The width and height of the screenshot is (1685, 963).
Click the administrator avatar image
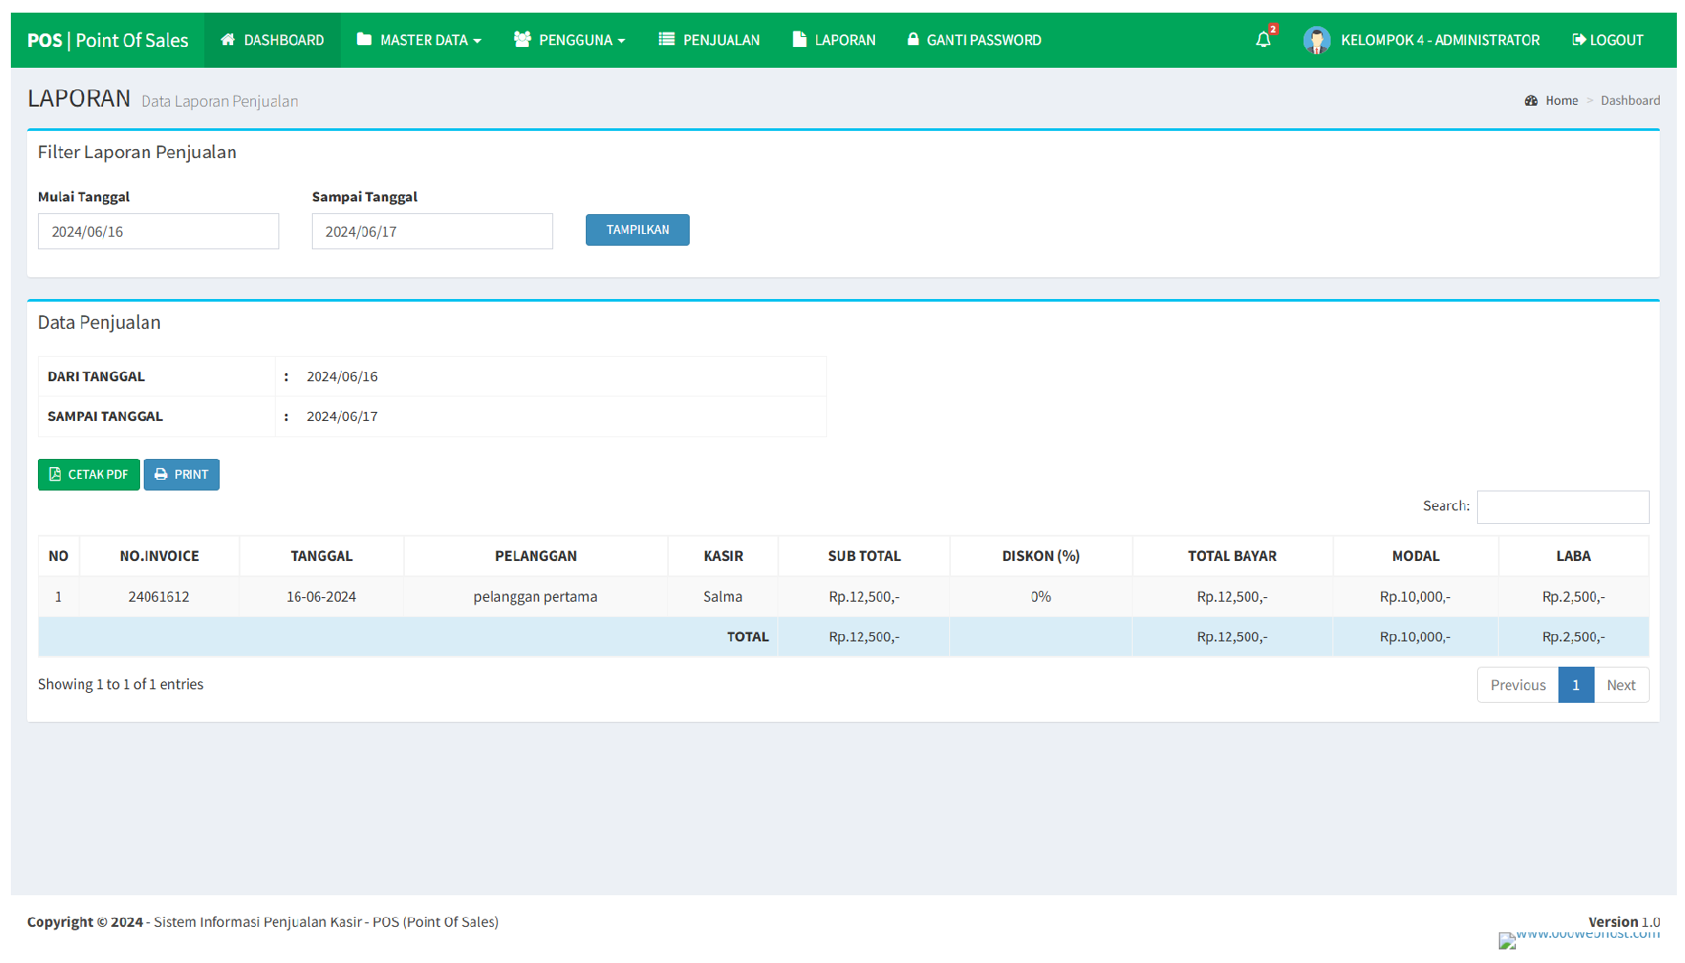[1316, 40]
